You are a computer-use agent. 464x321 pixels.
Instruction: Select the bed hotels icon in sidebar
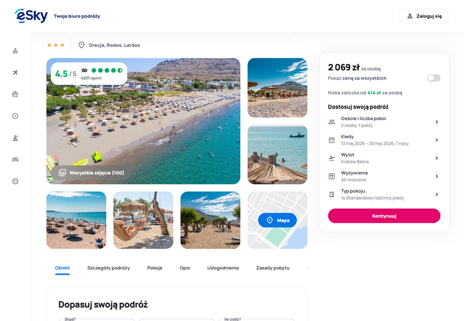[16, 160]
